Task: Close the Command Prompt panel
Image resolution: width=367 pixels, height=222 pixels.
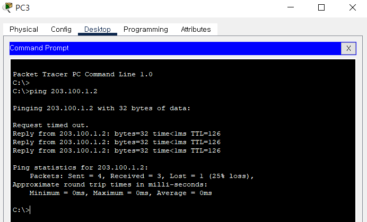Action: [x=348, y=48]
